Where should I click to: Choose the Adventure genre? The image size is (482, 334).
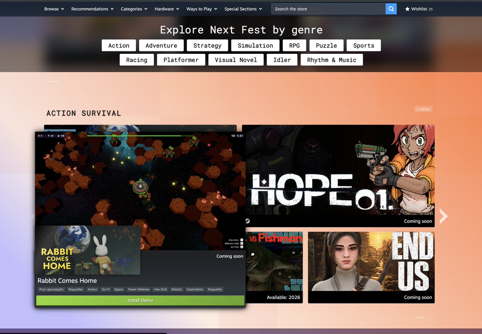[x=161, y=45]
